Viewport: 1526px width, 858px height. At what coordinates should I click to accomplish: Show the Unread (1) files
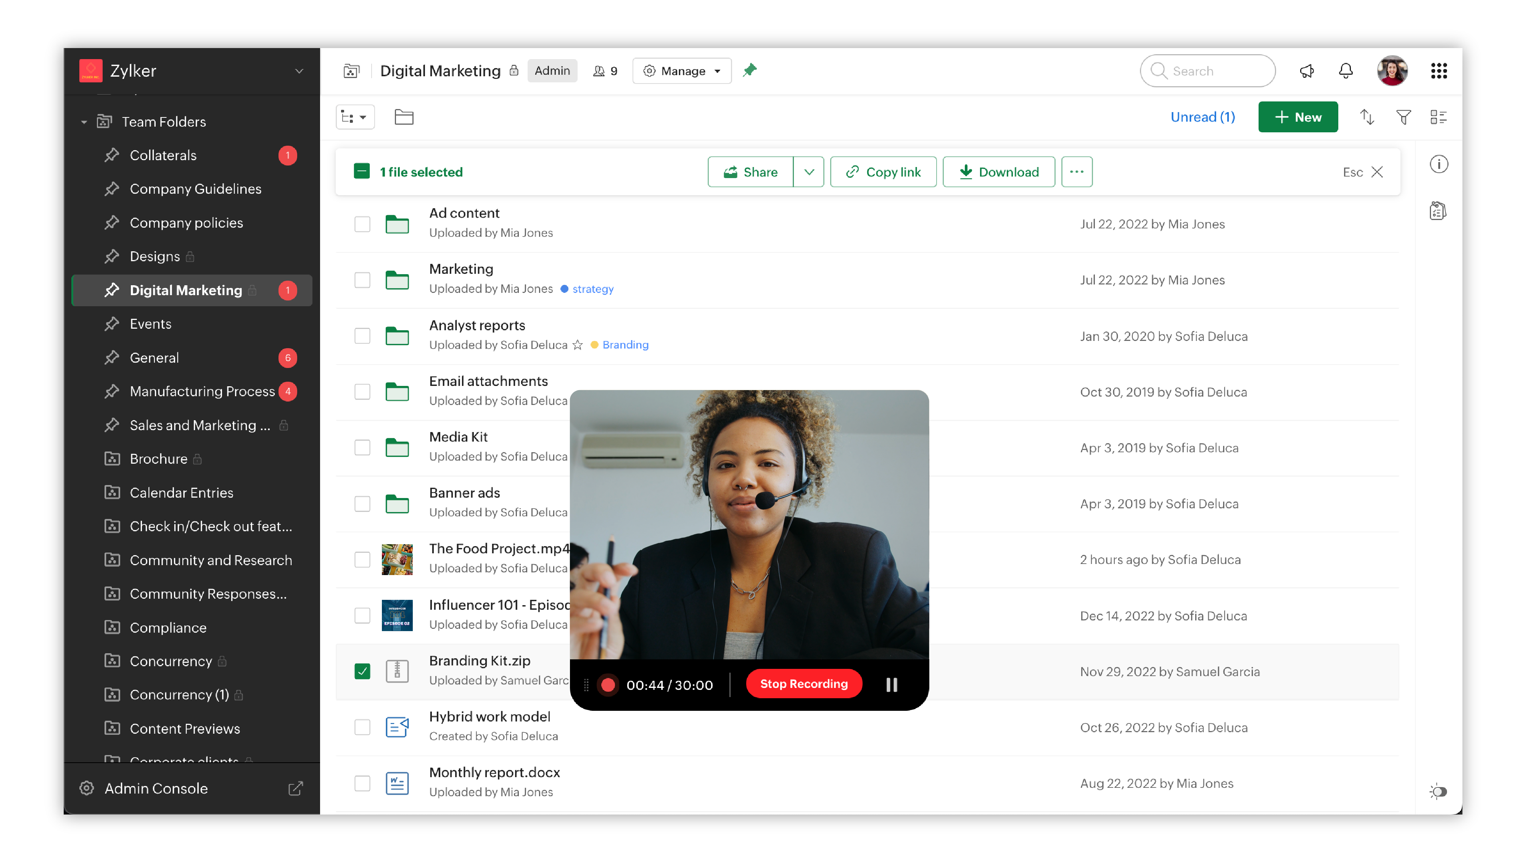(x=1202, y=117)
